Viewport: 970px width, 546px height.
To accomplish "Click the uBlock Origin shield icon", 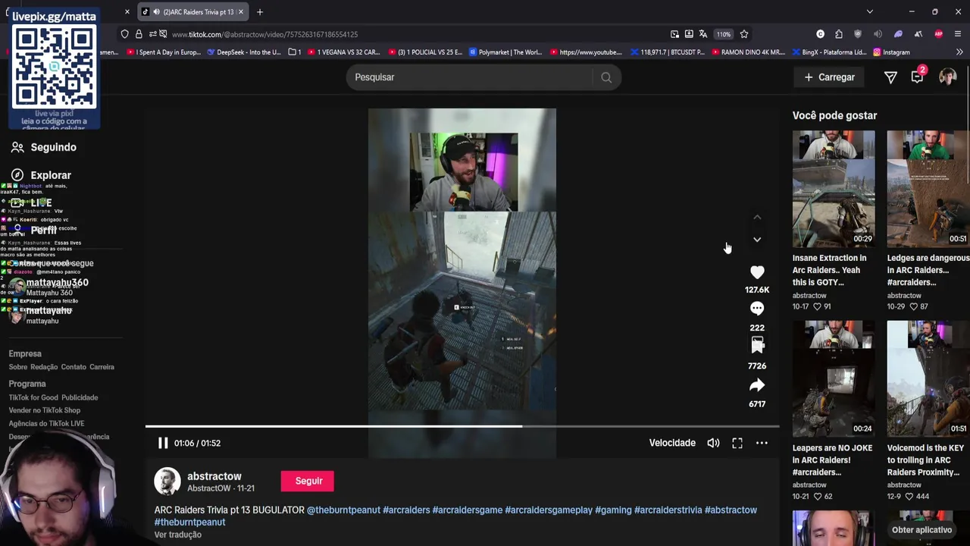I will tap(858, 34).
